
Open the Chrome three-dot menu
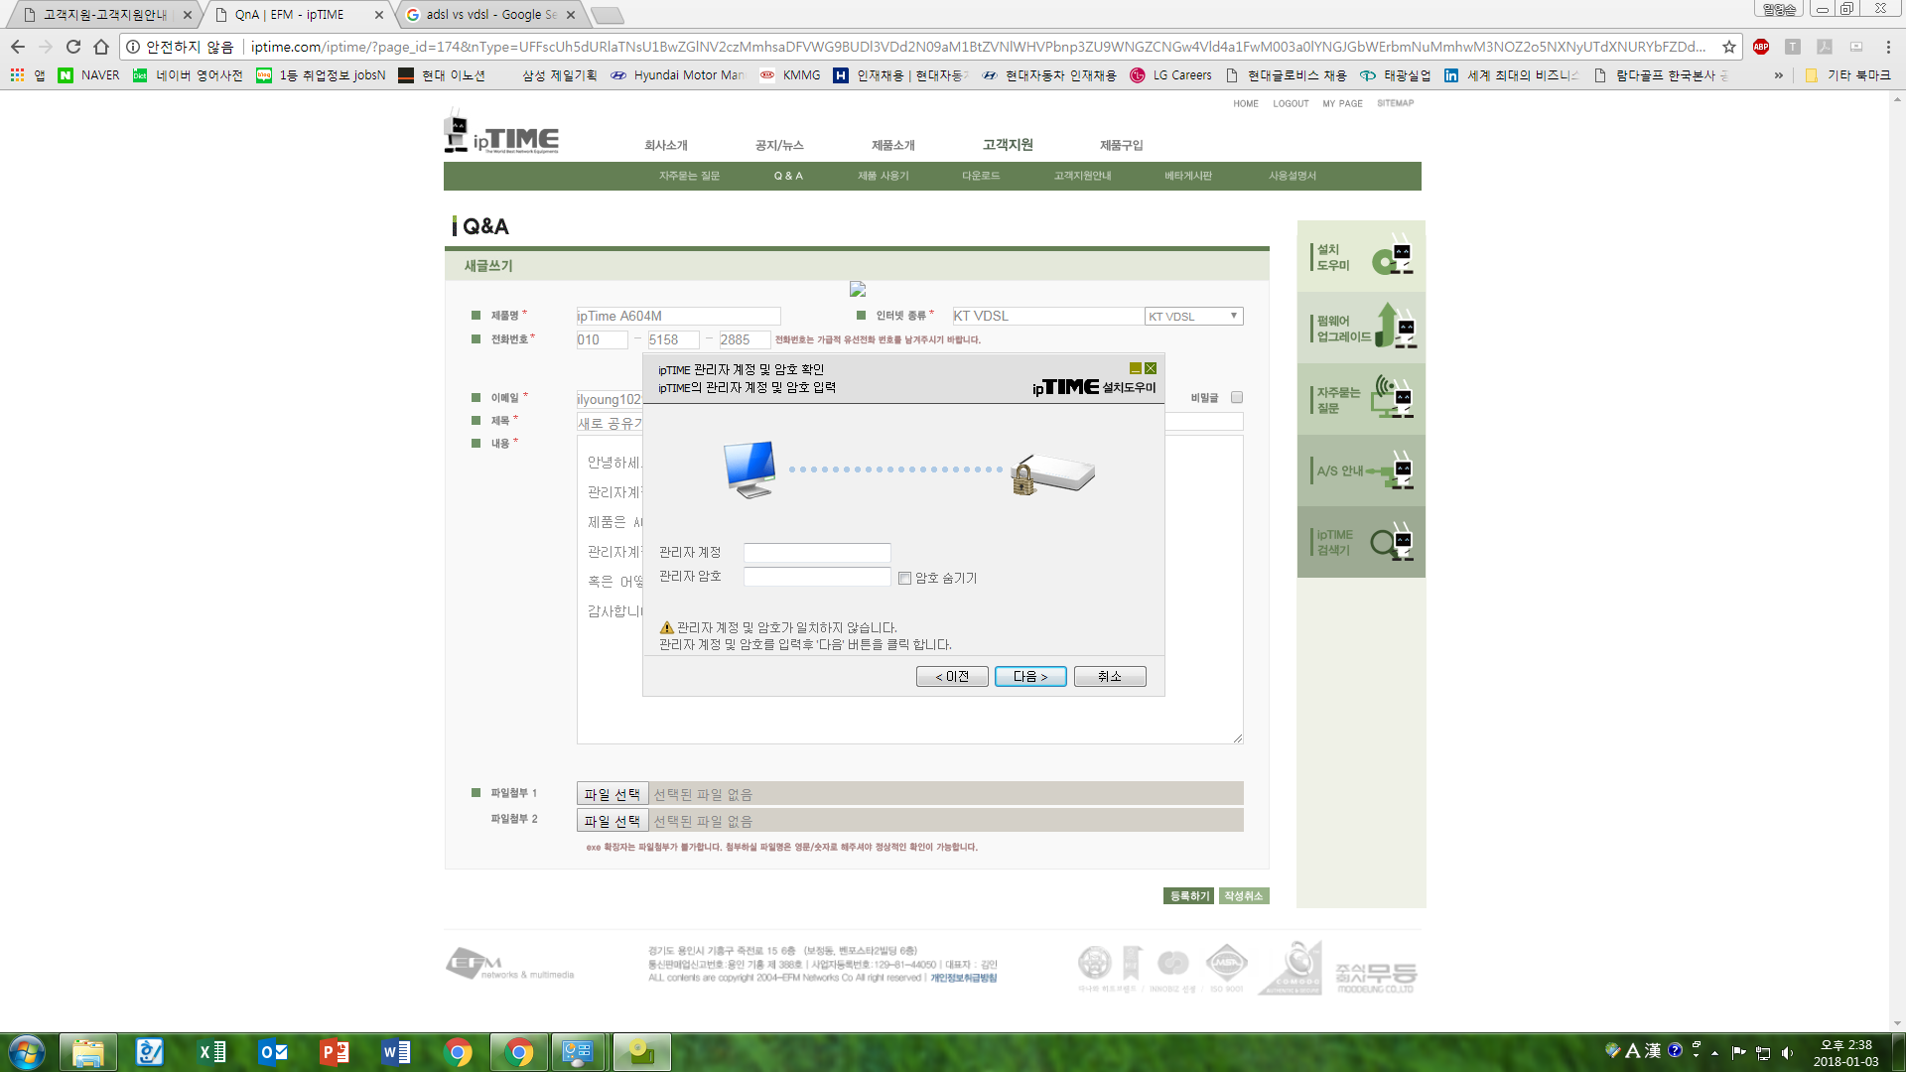(x=1888, y=47)
